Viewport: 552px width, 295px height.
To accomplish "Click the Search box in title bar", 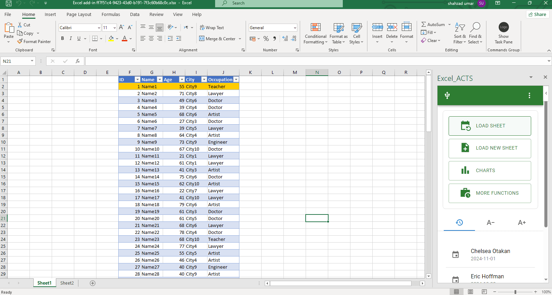I will coord(279,3).
